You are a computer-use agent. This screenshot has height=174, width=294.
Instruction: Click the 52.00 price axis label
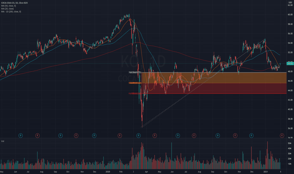tap(290, 53)
